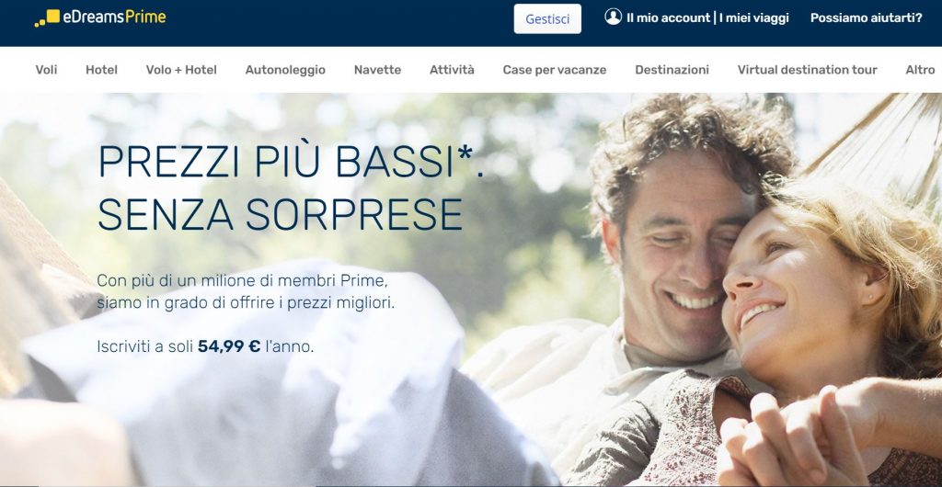Select the Navette menu item
The height and width of the screenshot is (487, 942).
377,70
